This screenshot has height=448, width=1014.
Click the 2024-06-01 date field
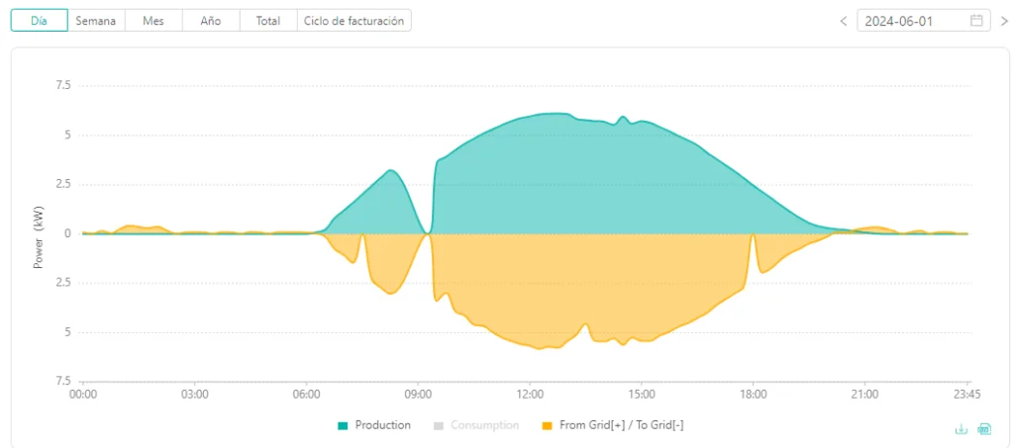click(924, 21)
